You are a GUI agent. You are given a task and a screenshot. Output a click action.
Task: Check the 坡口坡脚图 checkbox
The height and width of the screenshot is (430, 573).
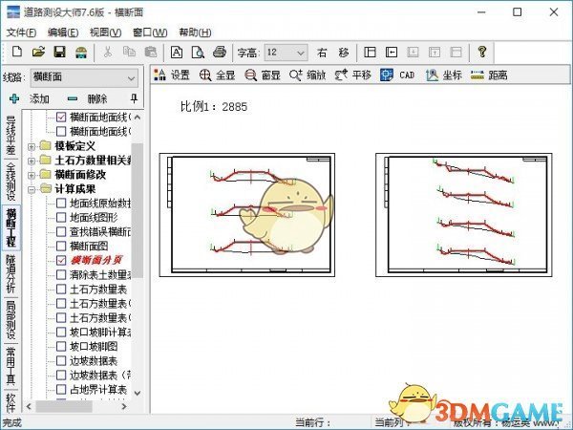coord(61,346)
